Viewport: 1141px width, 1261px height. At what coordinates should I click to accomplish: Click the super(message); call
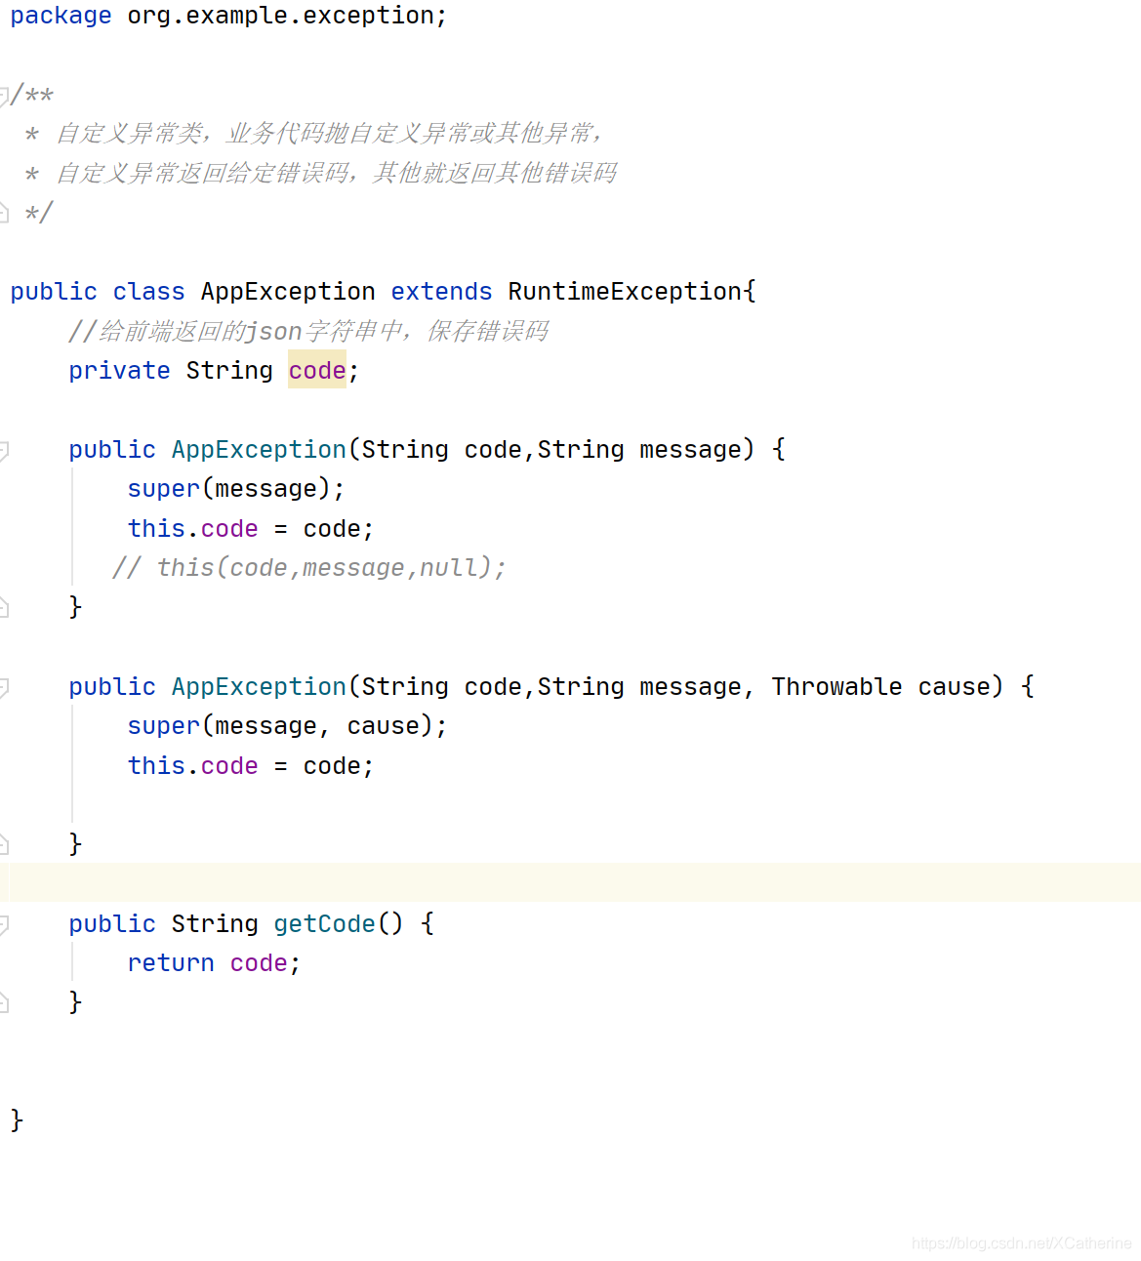(236, 489)
